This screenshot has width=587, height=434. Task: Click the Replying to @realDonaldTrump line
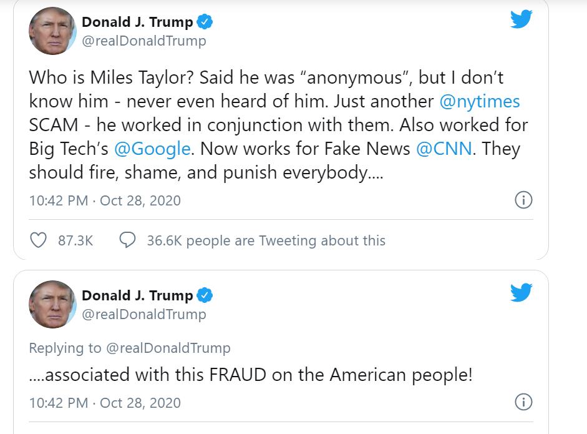click(x=130, y=348)
